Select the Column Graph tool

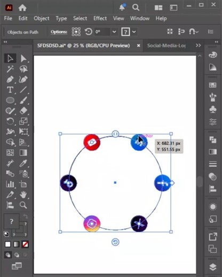10,184
